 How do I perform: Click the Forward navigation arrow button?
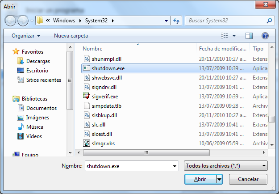point(23,21)
